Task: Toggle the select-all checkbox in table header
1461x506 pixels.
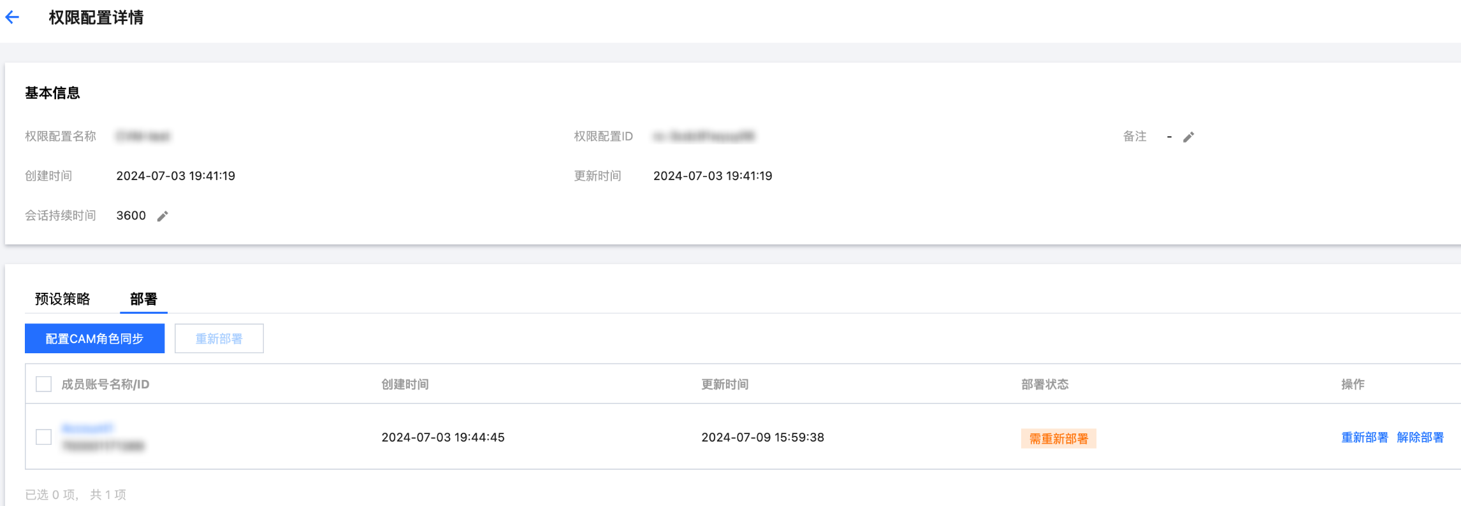Action: [44, 384]
